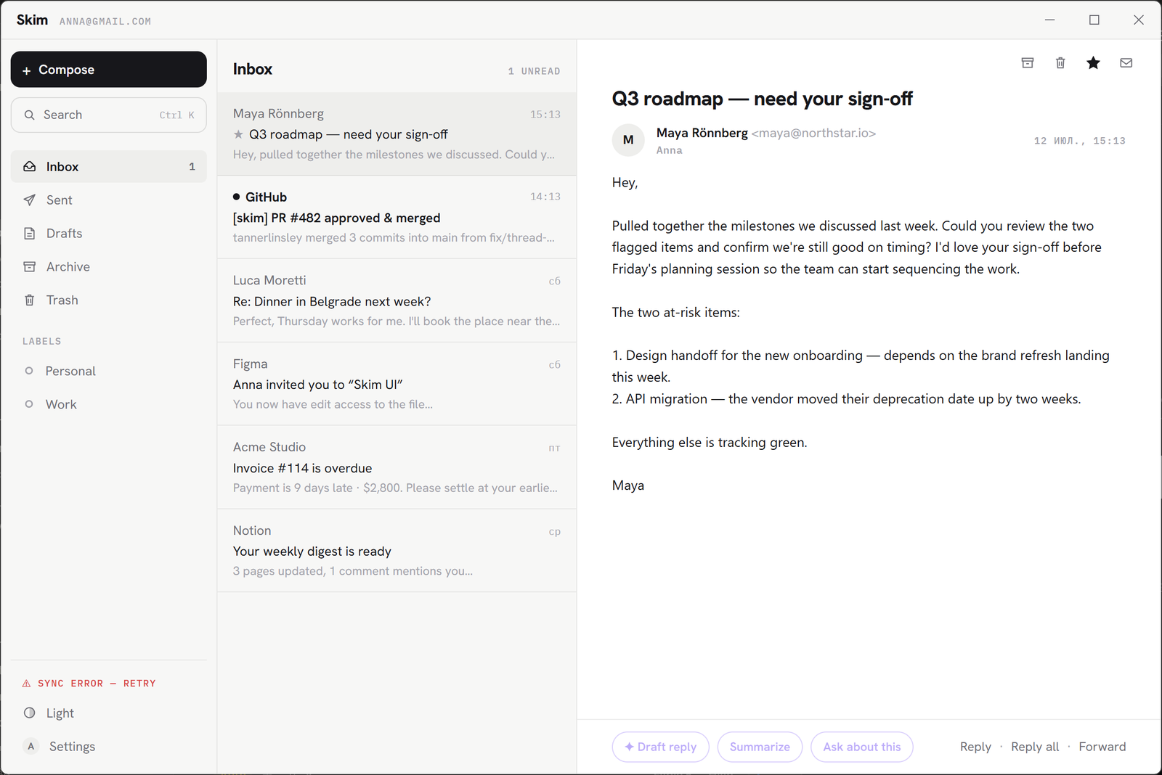1162x775 pixels.
Task: Click the Inbox tray icon in sidebar
Action: 30,166
